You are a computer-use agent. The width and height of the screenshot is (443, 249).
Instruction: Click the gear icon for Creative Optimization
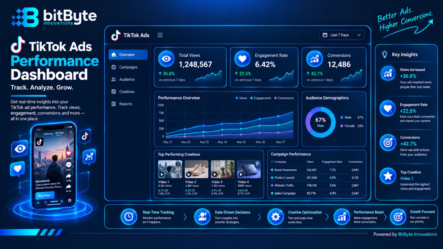point(276,217)
